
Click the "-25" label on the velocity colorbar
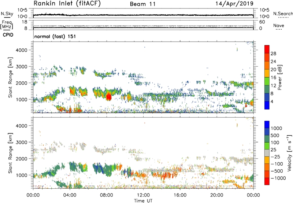[275, 157]
